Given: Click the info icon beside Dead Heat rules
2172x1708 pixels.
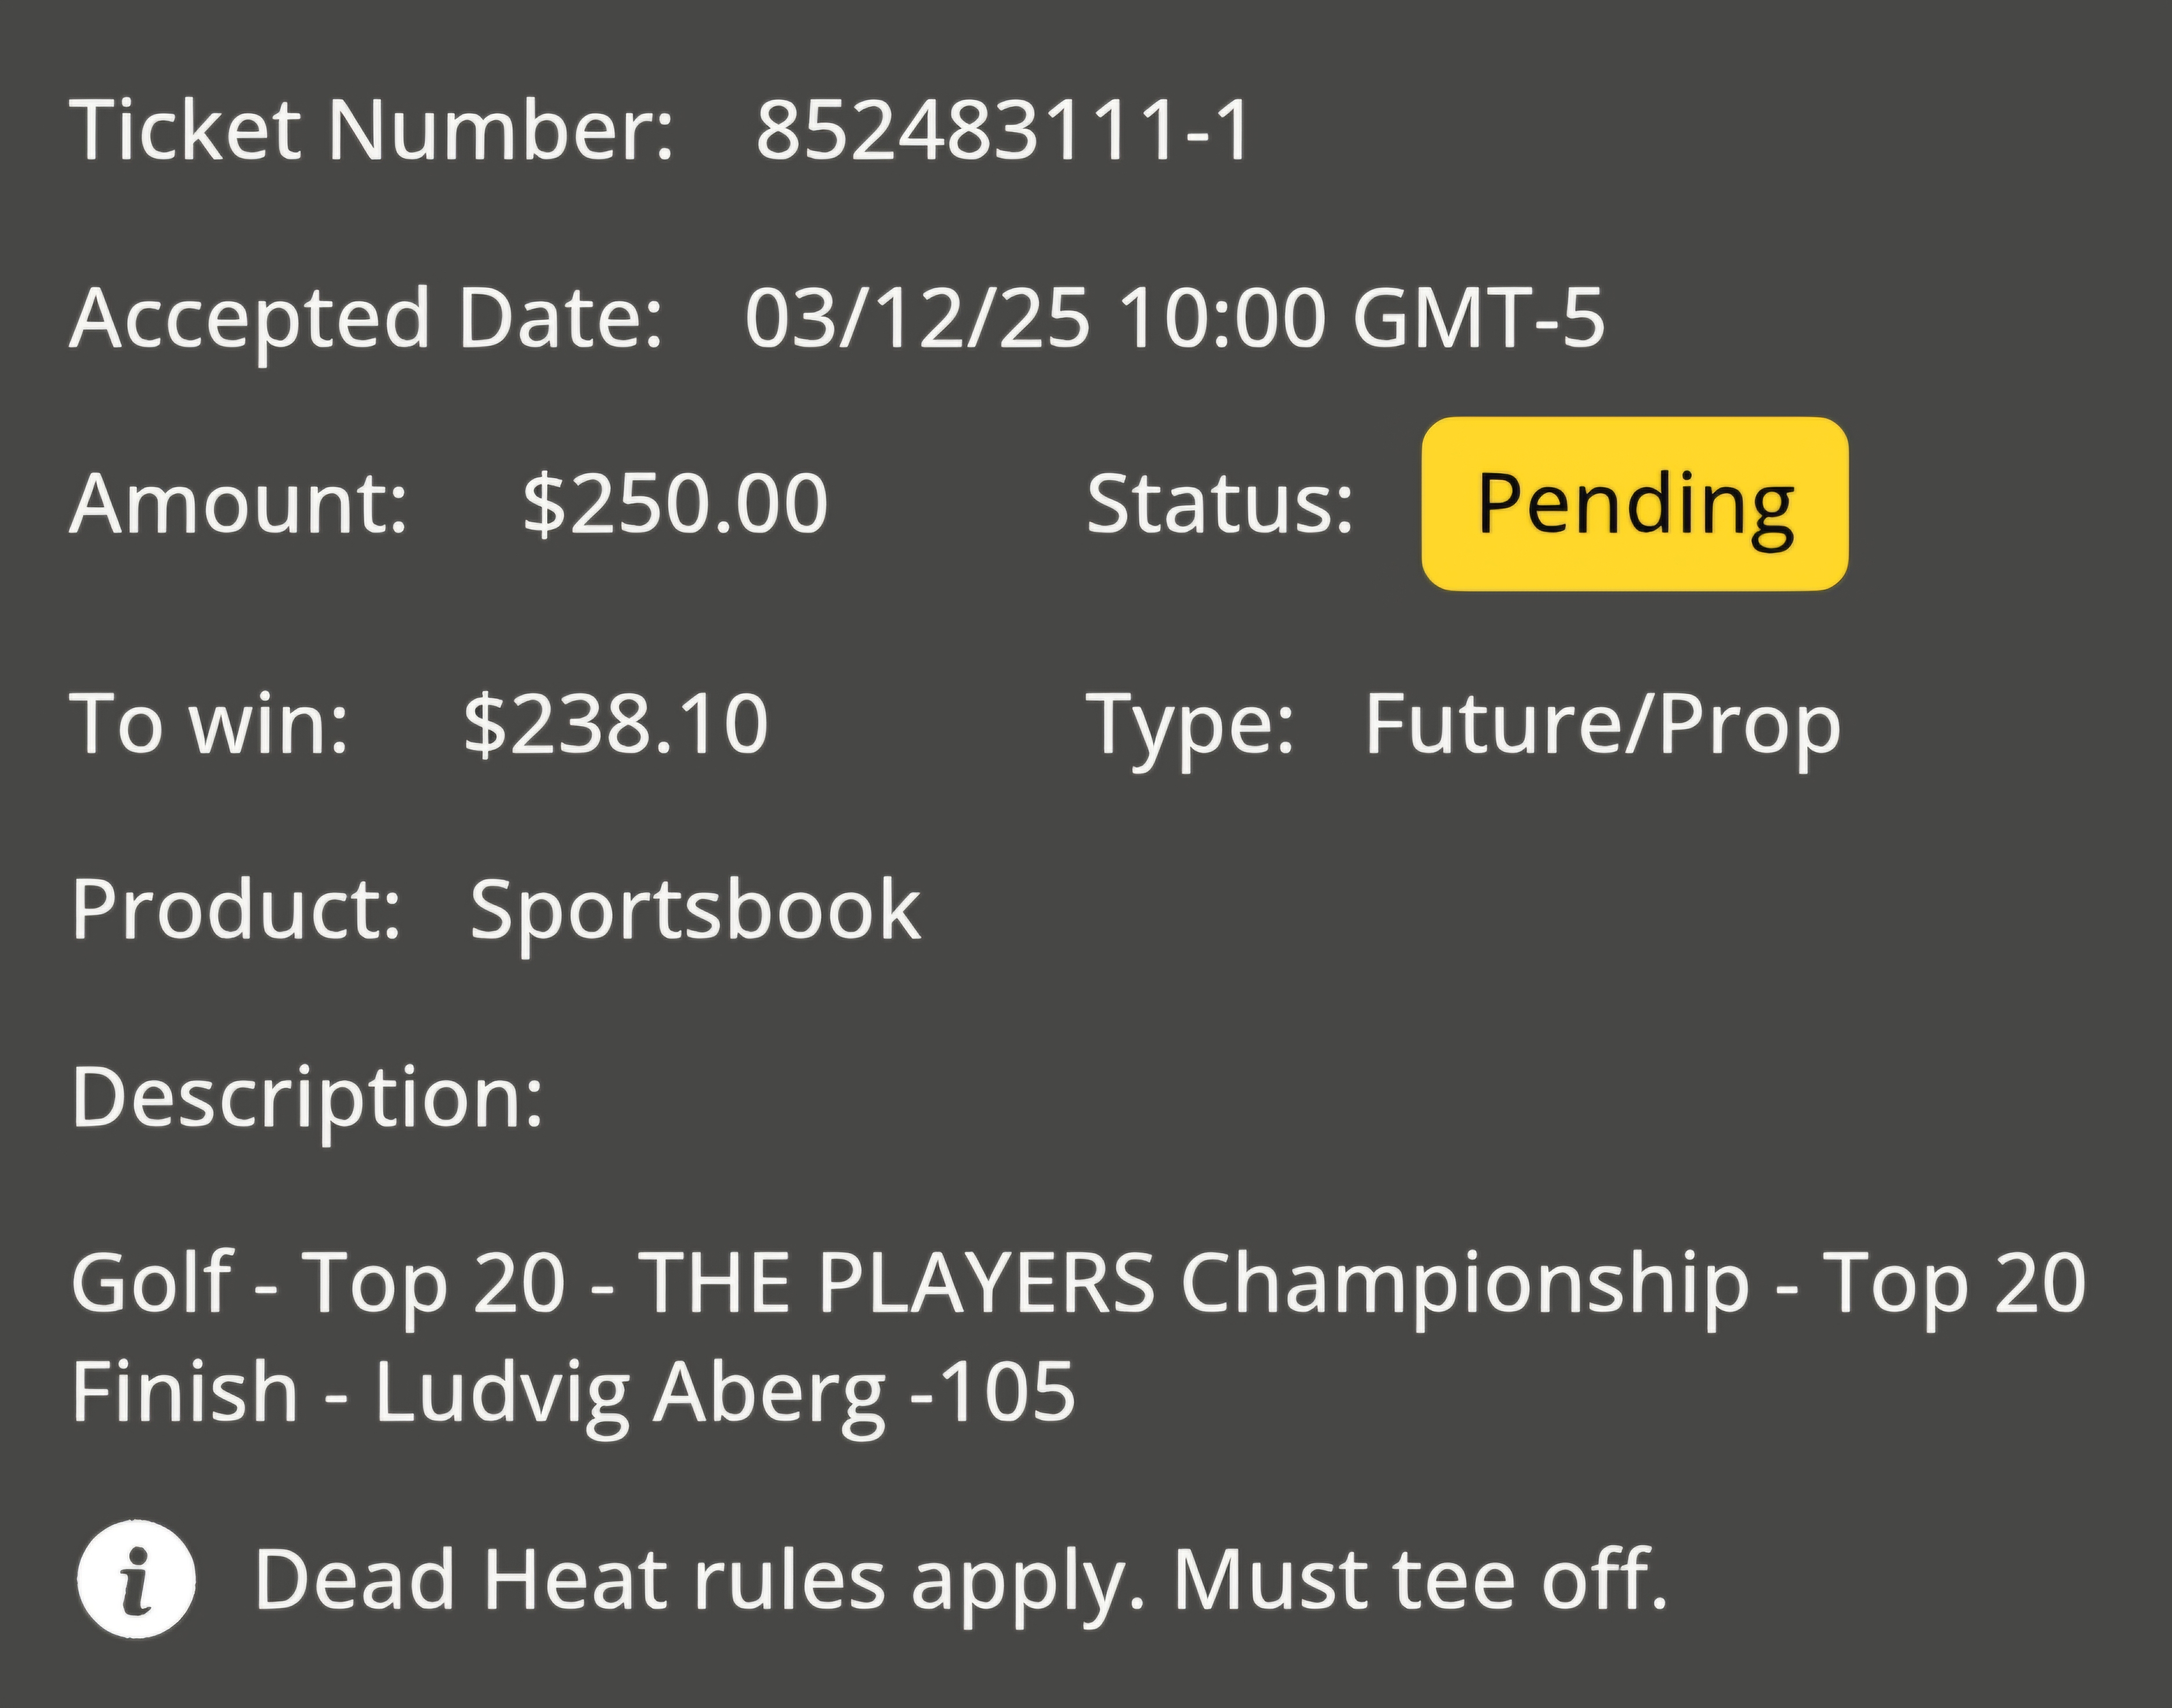Looking at the screenshot, I should (x=136, y=1579).
